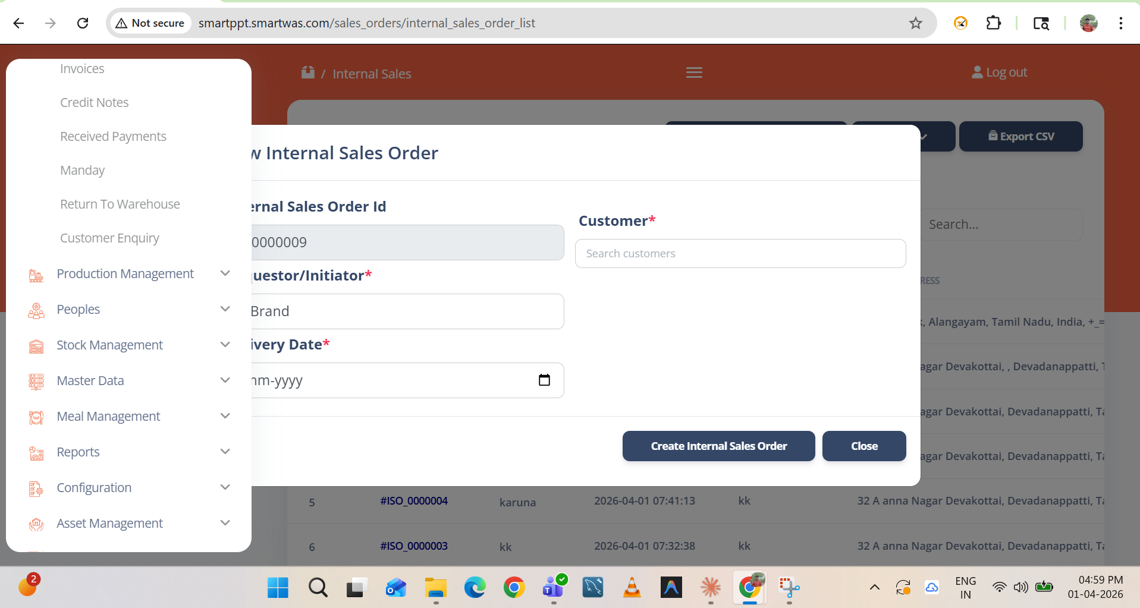Click the Internal Sales Order Id field

coord(407,242)
